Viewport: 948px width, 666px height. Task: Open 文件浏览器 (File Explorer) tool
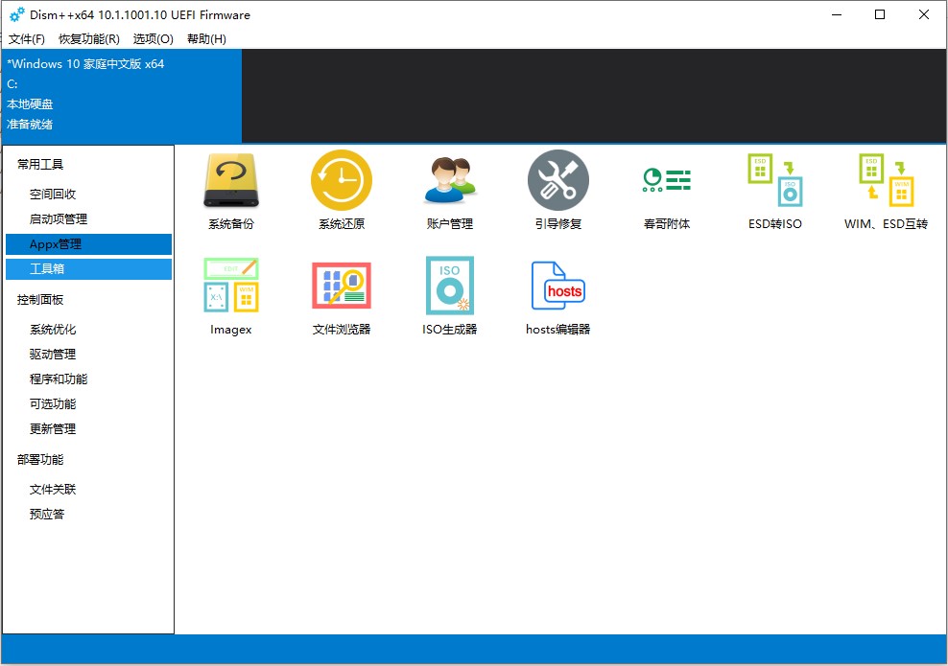pos(341,294)
